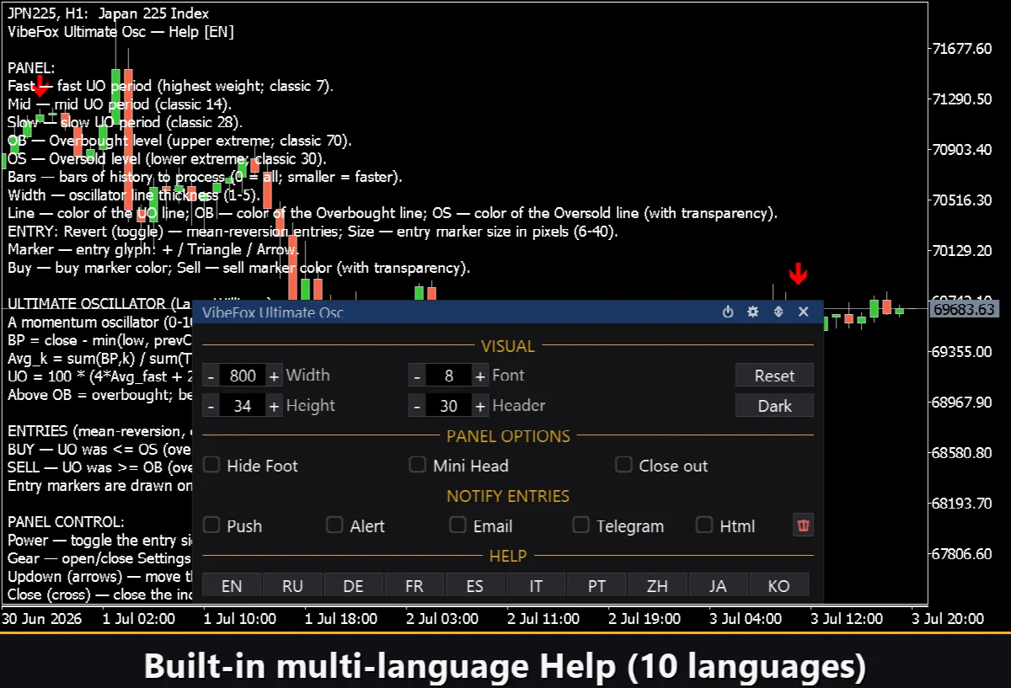Click the up-down arrows move icon
This screenshot has height=688, width=1011.
tap(778, 312)
